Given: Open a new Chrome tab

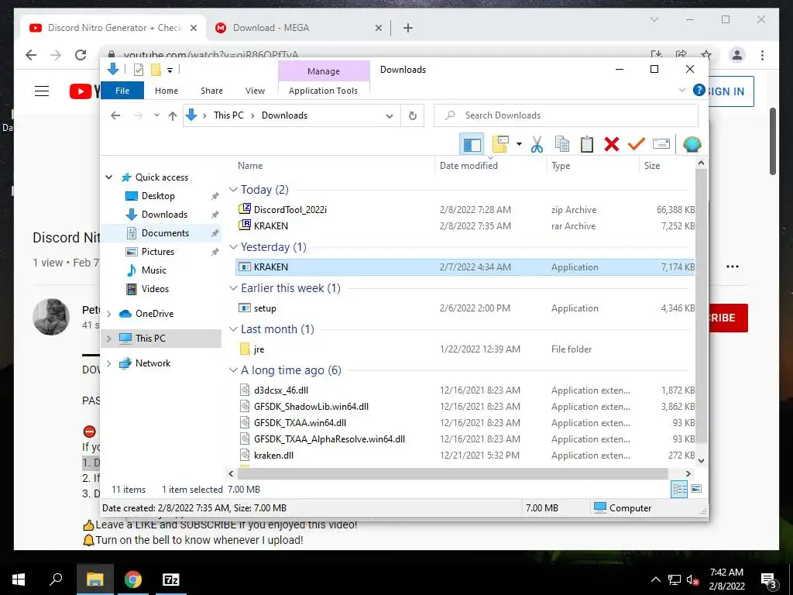Looking at the screenshot, I should coord(408,28).
